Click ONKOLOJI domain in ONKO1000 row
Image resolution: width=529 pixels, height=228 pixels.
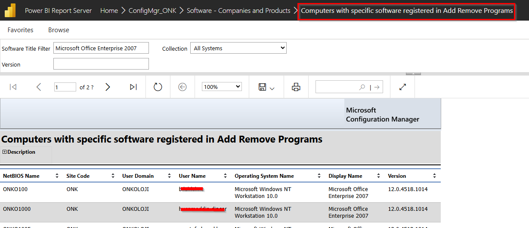136,209
